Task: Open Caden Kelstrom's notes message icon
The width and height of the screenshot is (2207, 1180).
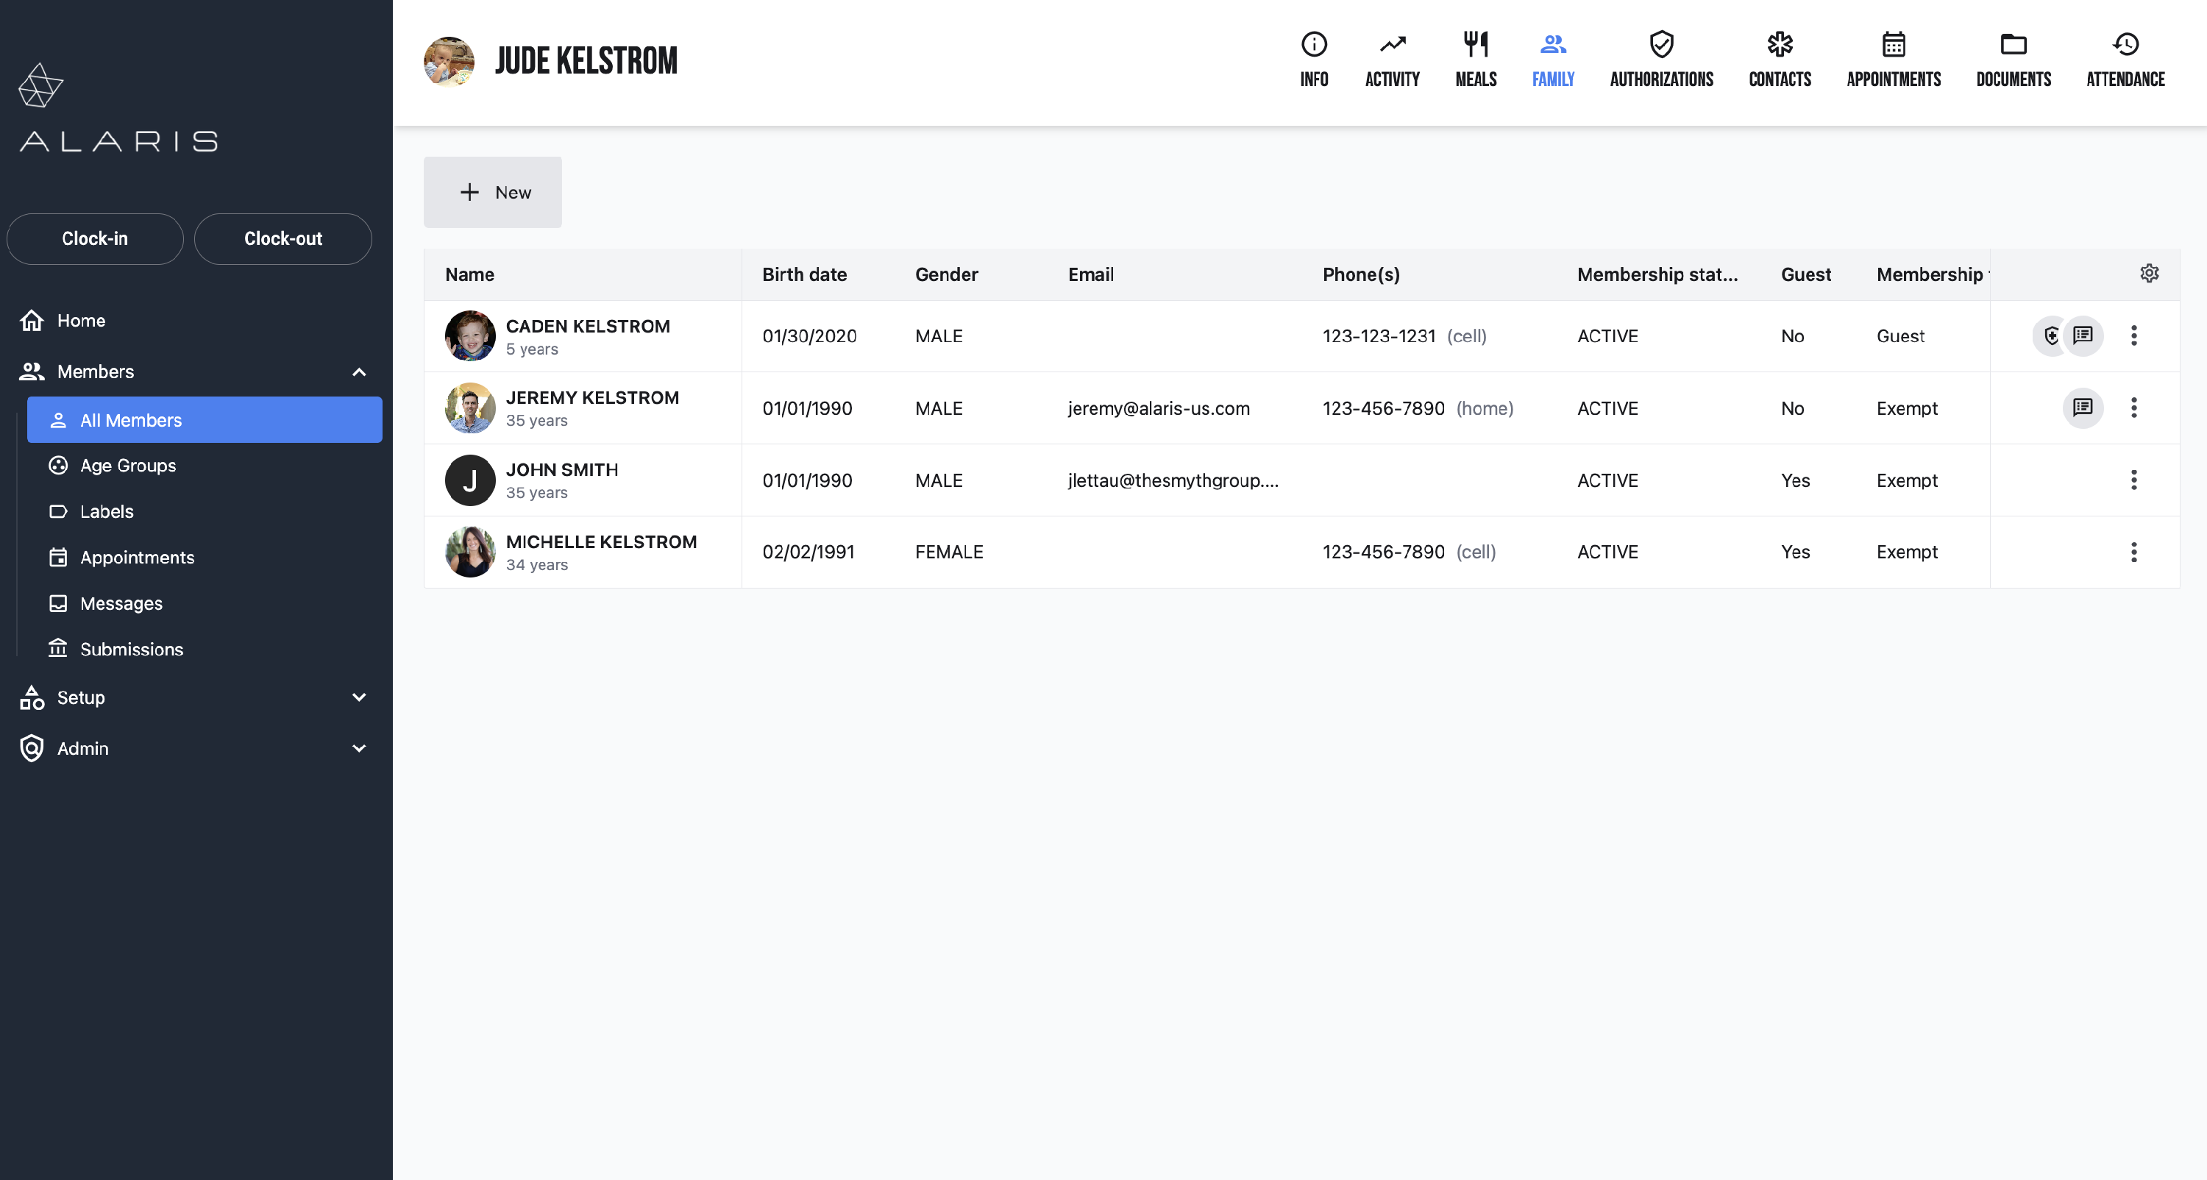Action: click(x=2083, y=335)
